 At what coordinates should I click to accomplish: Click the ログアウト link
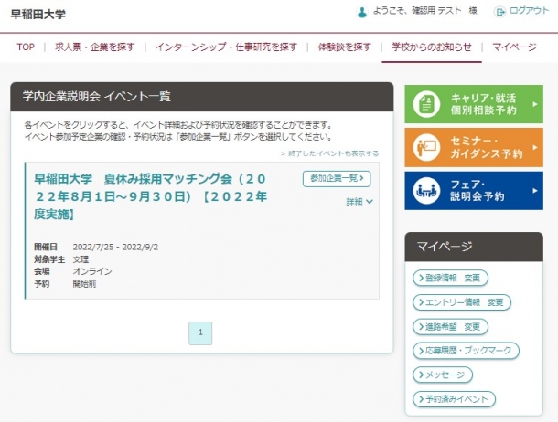529,11
